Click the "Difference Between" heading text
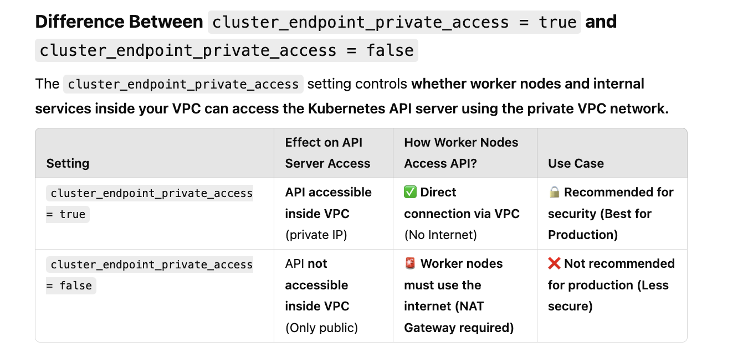 pos(119,22)
